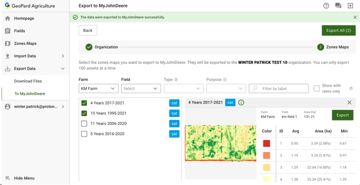Enable Show with rates only checkbox
Viewport: 360px width, 185px height.
coord(317,88)
